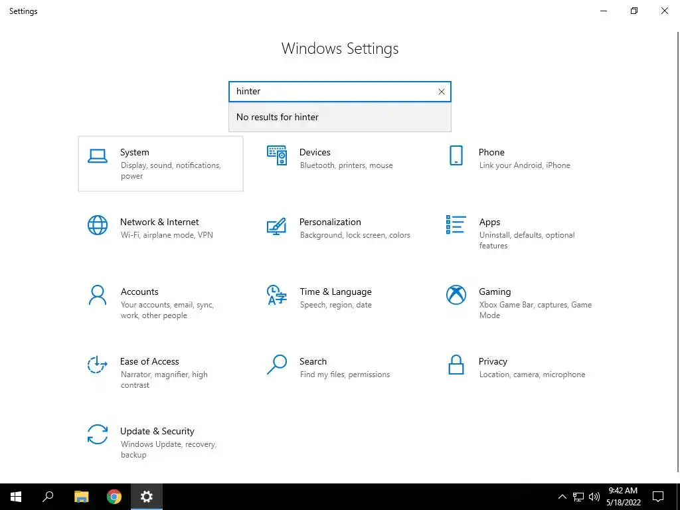This screenshot has height=510, width=680.
Task: Click 'Speech, region, date' description
Action: (335, 305)
